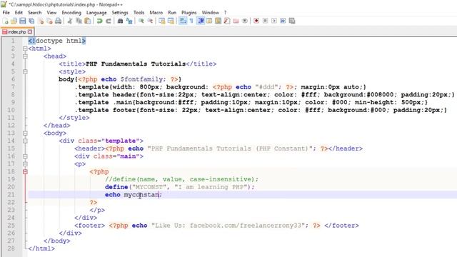Viewport: 457px width, 257px height.
Task: Zoom in using the magnifier plus icon
Action: [141, 21]
